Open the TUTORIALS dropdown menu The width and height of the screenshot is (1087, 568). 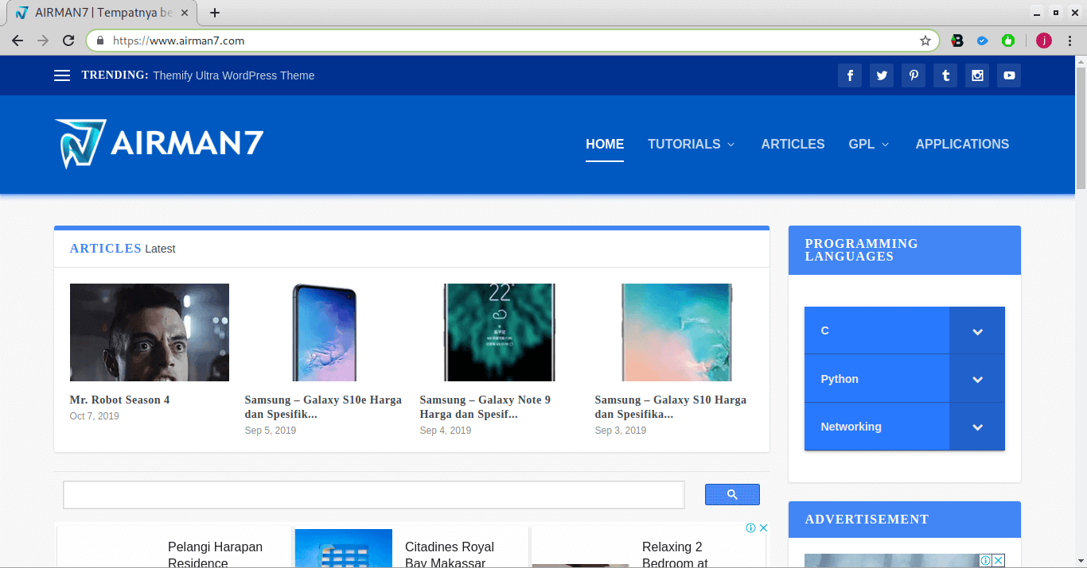pyautogui.click(x=691, y=144)
